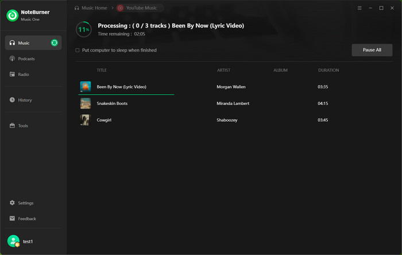Click the TITLE column header
Image resolution: width=402 pixels, height=255 pixels.
(102, 70)
